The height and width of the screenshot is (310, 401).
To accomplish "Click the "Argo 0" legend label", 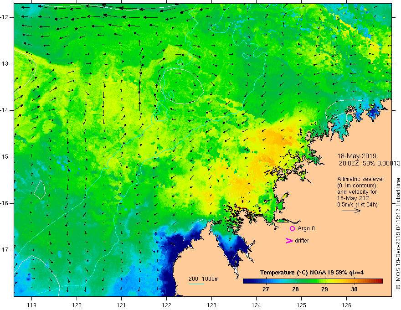I will pyautogui.click(x=306, y=228).
